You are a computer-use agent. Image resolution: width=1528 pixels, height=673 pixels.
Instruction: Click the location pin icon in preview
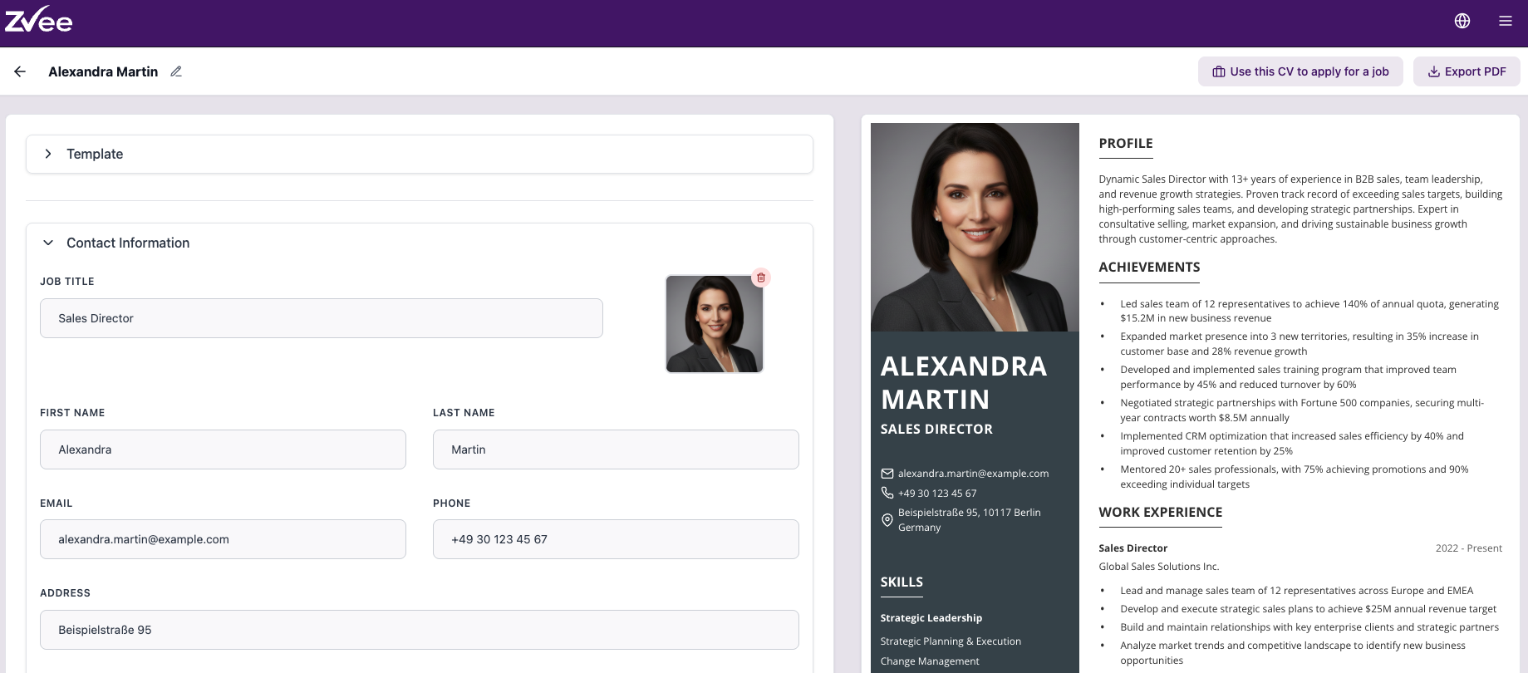887,520
